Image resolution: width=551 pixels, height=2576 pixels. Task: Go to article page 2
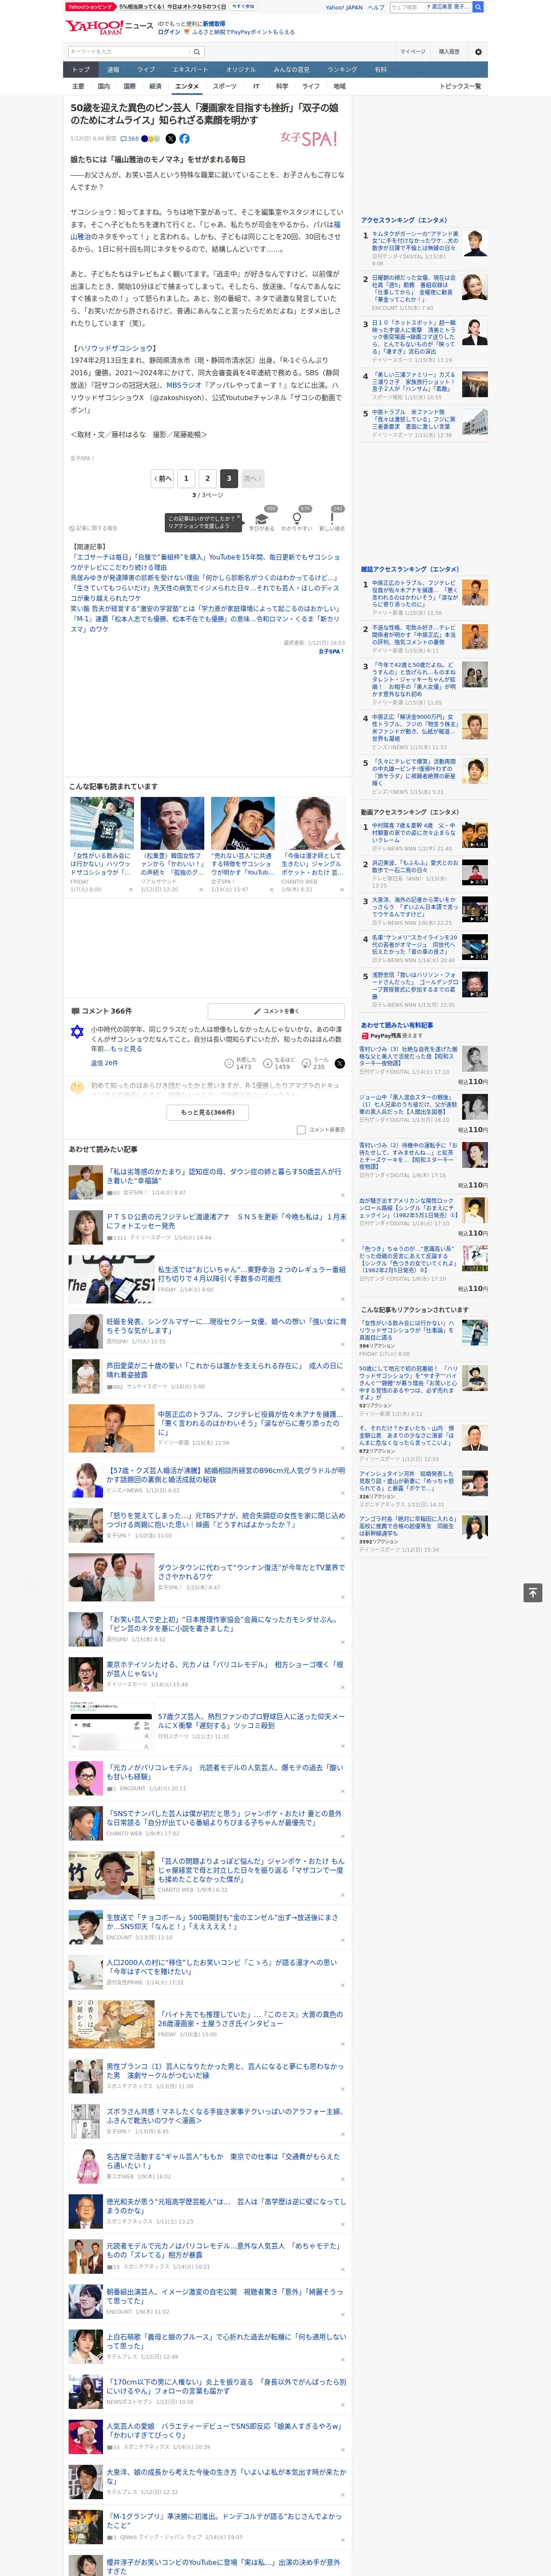click(x=208, y=478)
